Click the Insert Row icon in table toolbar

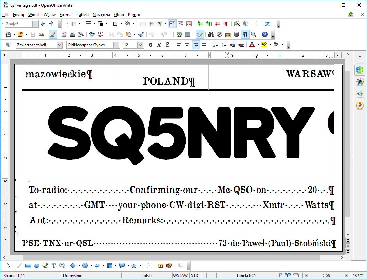click(x=200, y=24)
